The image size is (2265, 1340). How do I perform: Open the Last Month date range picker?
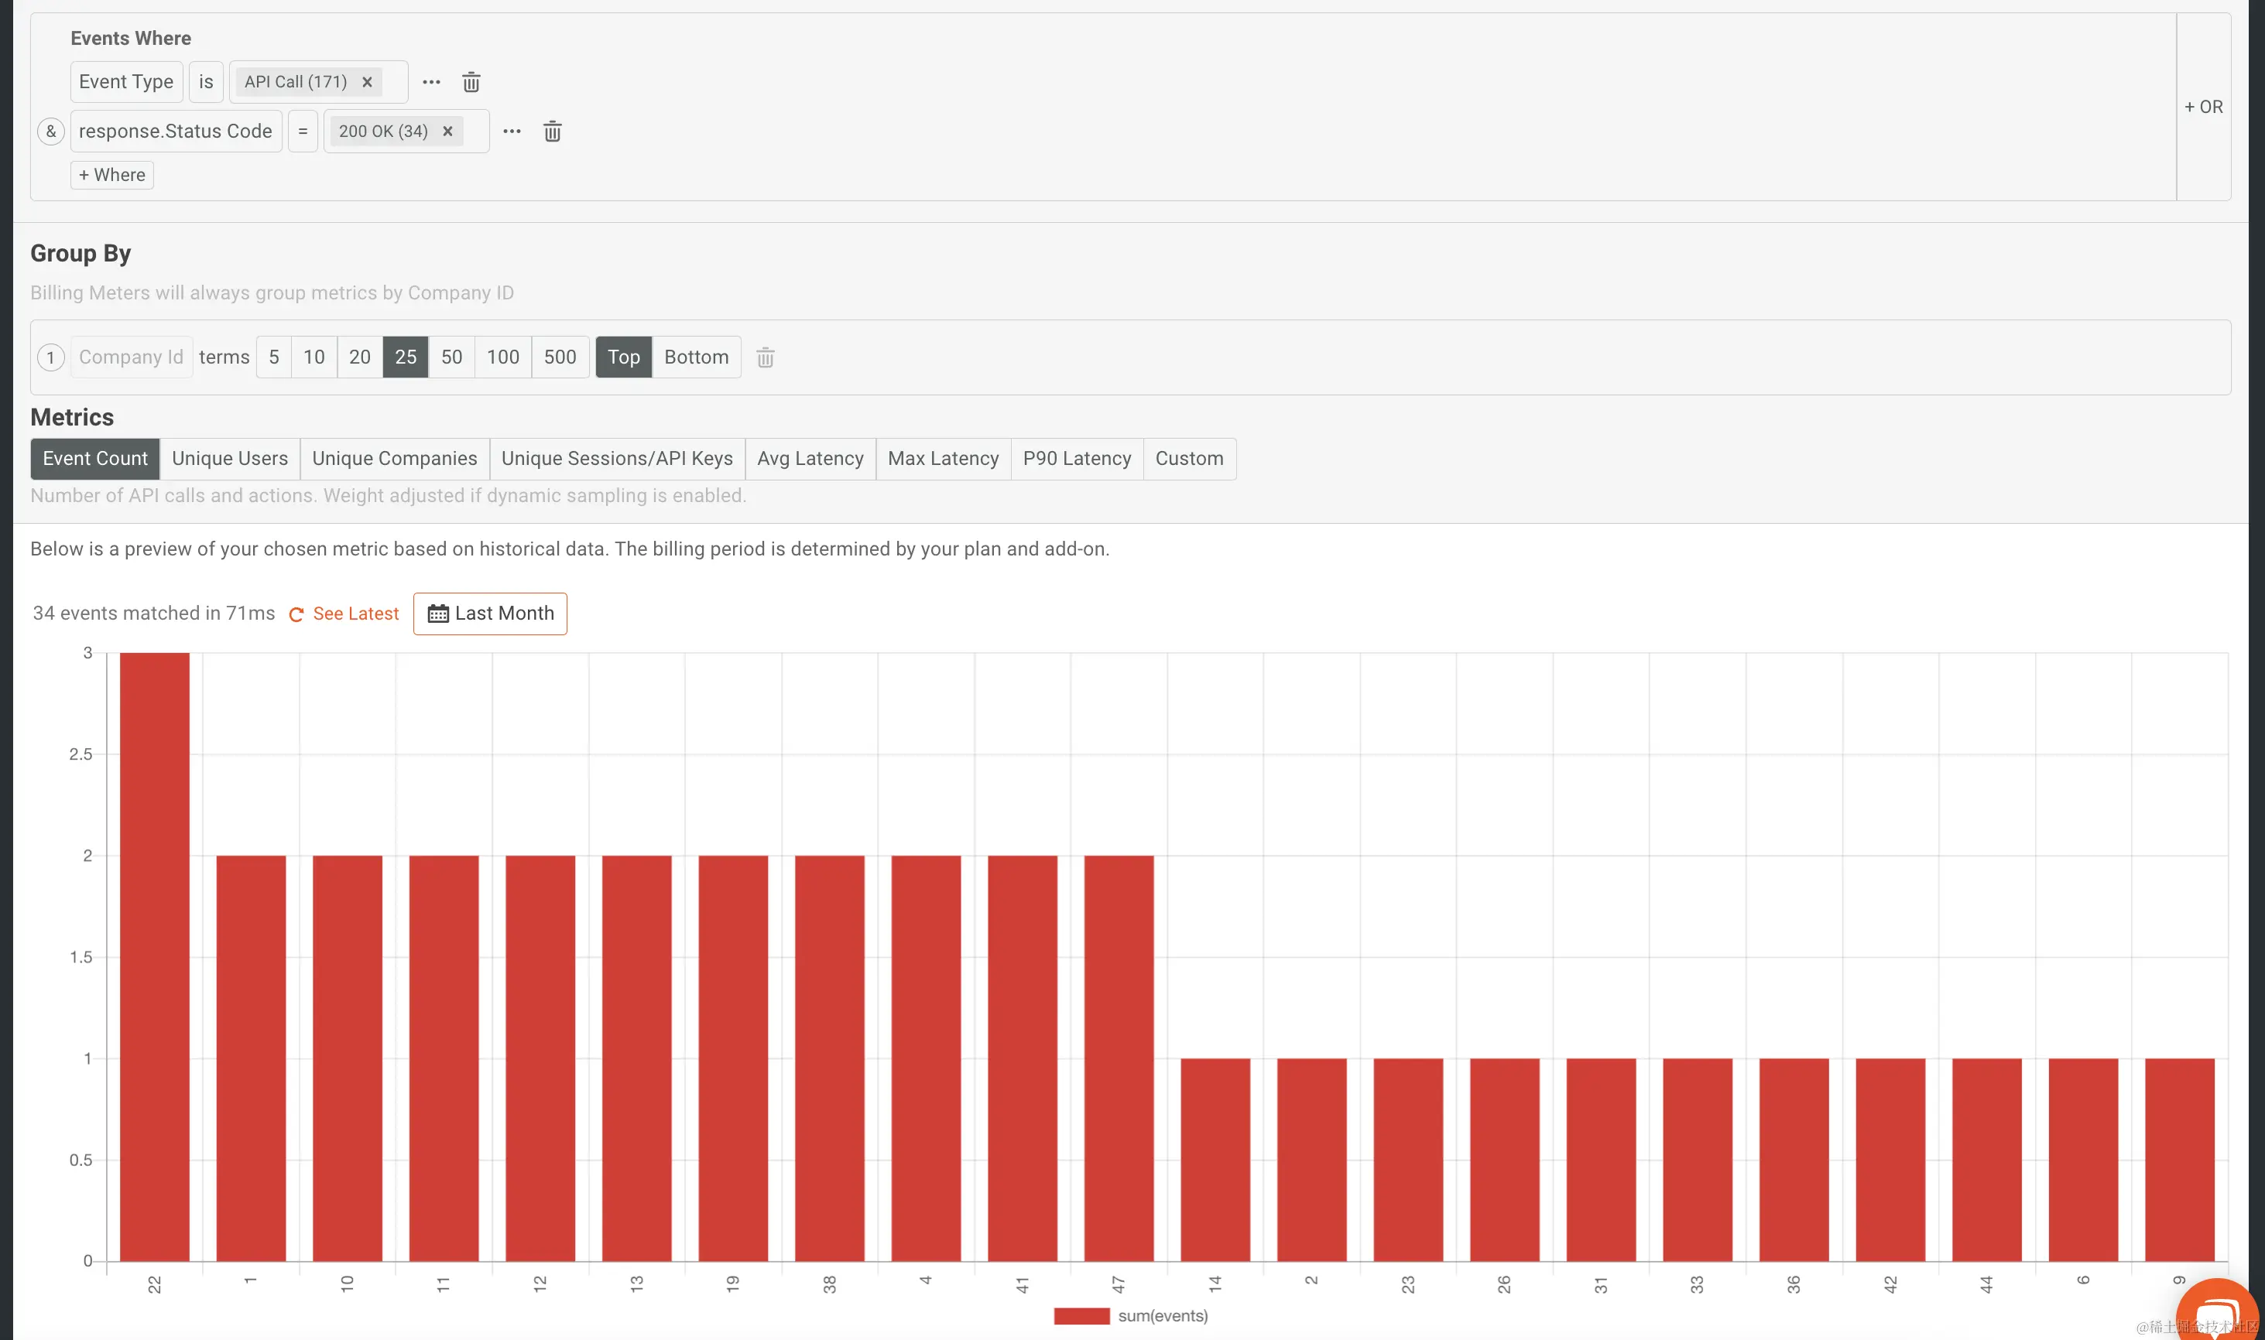pos(490,614)
